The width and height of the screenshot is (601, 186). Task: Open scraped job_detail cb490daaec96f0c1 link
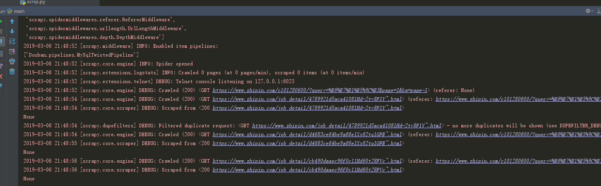pyautogui.click(x=307, y=170)
